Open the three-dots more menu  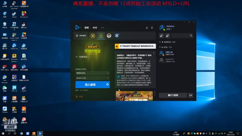pyautogui.click(x=103, y=28)
